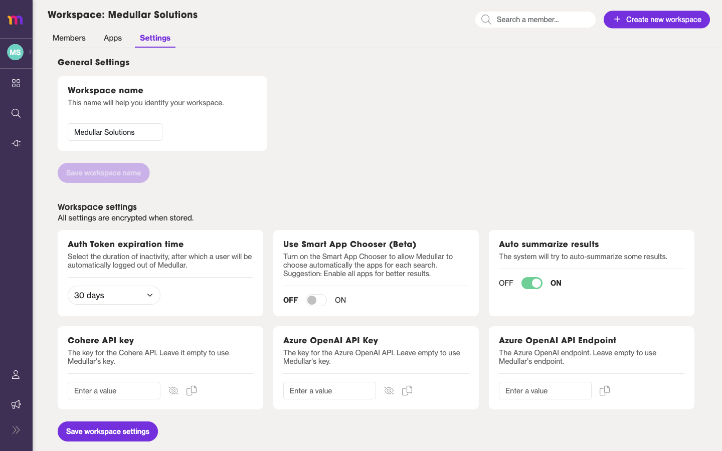Open the announcements megaphone icon
722x451 pixels.
pos(16,404)
